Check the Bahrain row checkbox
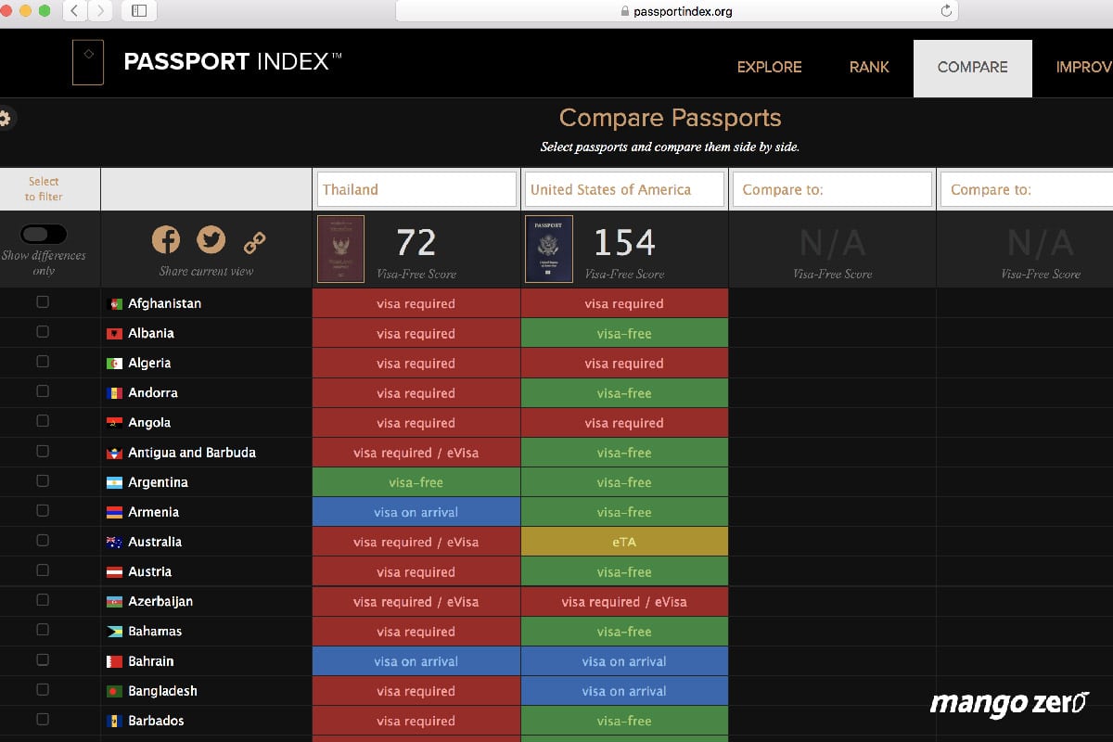The height and width of the screenshot is (742, 1113). pos(43,660)
